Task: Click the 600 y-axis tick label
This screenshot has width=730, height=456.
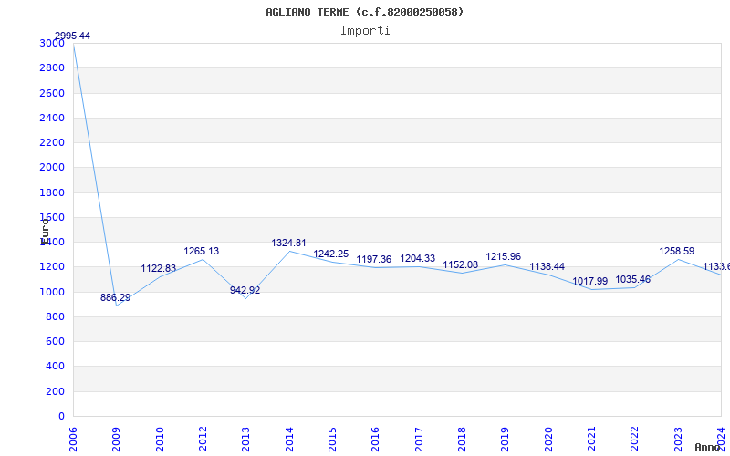Action: point(55,341)
